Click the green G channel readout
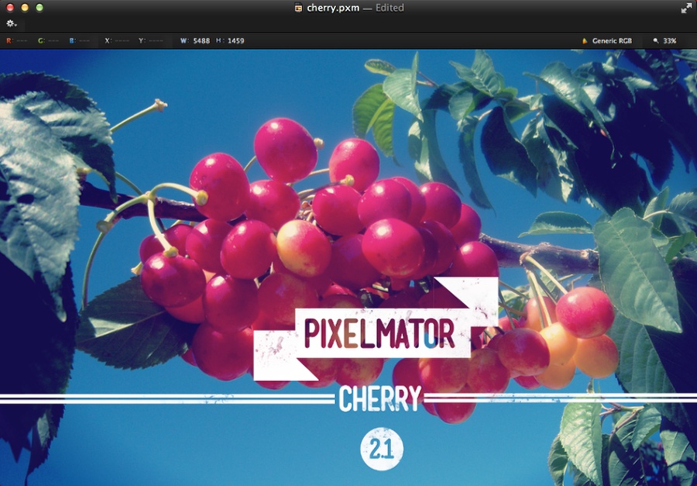The height and width of the screenshot is (486, 697). (x=49, y=41)
